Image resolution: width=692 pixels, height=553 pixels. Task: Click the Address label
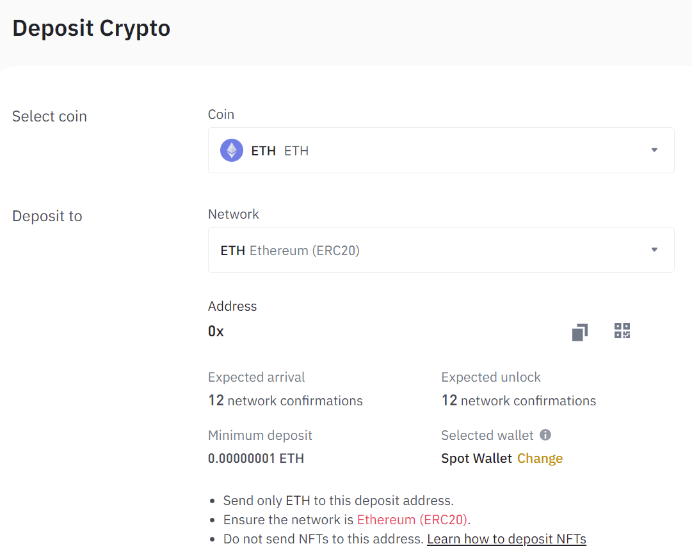(232, 306)
